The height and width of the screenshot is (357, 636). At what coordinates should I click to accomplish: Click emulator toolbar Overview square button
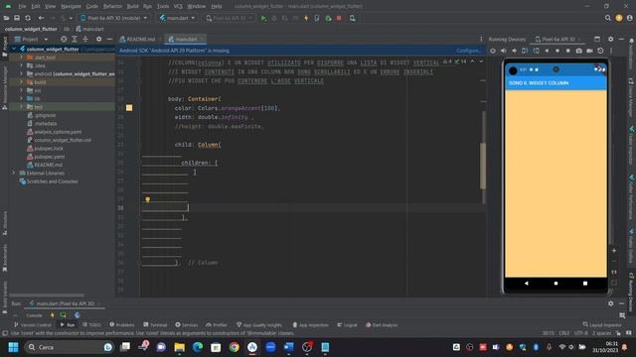[x=567, y=51]
